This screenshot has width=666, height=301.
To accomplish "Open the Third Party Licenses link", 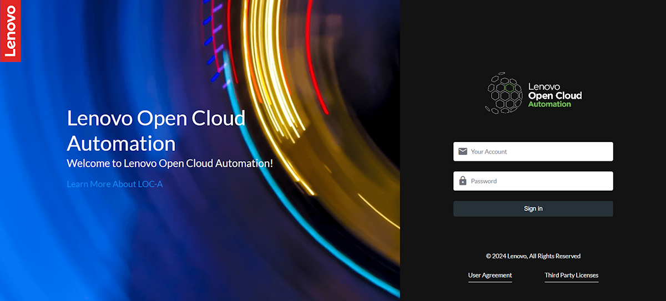I will 572,275.
